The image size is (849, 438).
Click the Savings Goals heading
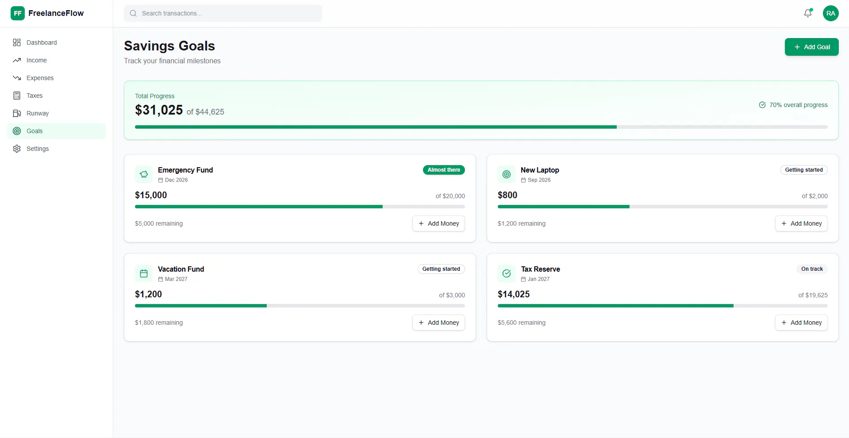pyautogui.click(x=169, y=46)
